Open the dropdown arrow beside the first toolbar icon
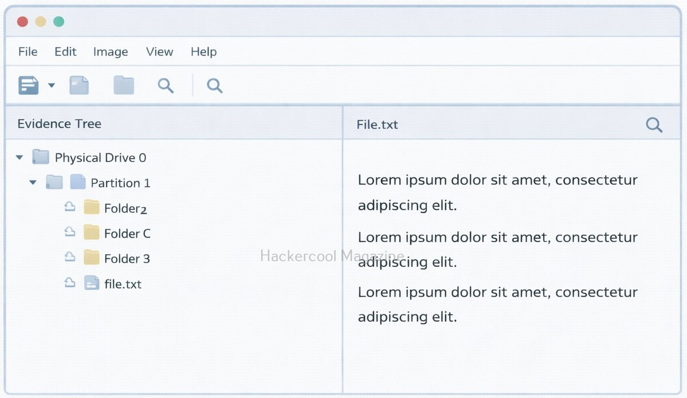 click(x=52, y=85)
